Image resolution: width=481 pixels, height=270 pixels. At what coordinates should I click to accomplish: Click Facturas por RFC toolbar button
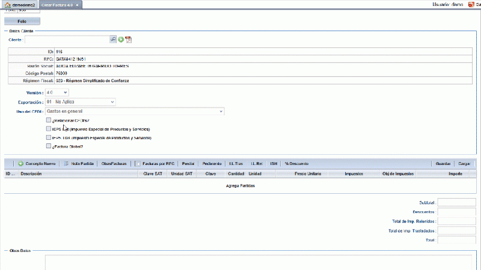pyautogui.click(x=155, y=163)
